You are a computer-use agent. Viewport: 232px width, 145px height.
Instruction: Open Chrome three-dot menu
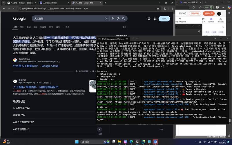click(172, 9)
